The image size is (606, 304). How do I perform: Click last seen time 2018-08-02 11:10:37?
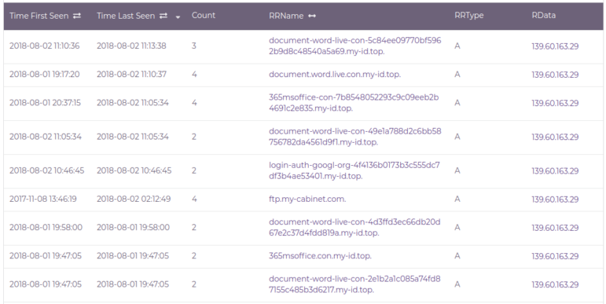(131, 74)
